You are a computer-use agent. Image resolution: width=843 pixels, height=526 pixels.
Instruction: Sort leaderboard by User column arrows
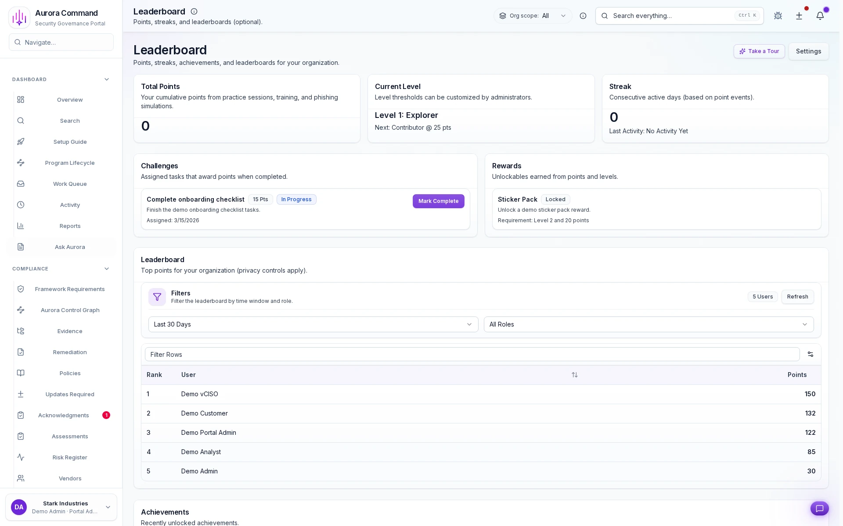[574, 375]
